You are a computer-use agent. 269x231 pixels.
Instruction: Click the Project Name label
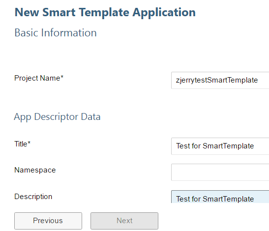pos(39,78)
